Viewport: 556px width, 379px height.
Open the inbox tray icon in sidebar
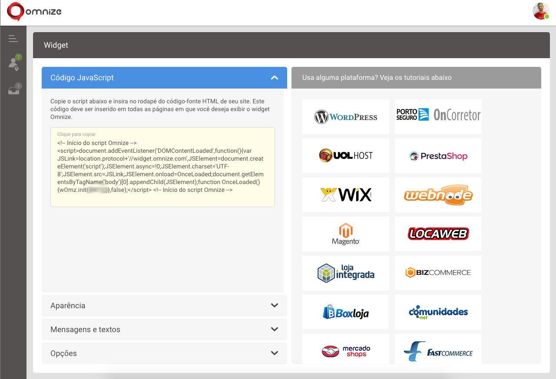pos(14,90)
